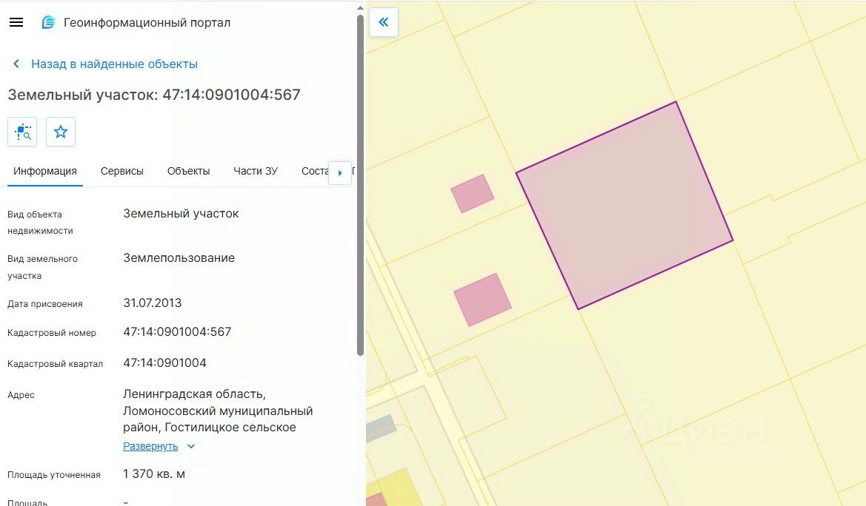Click the Площадь уточненная label

coord(54,475)
